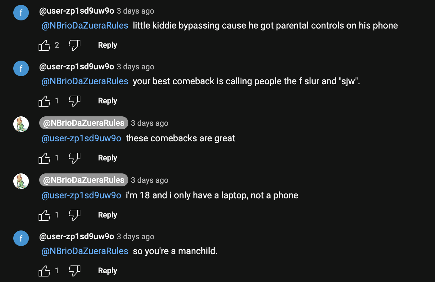Dislike the "i'm 18" laptop comment

75,215
